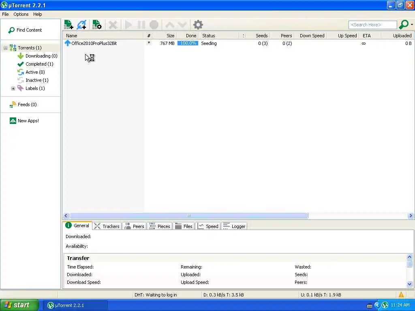Screen dimensions: 415x311
Task: Click the Add Torrent from URL icon
Action: coord(81,25)
